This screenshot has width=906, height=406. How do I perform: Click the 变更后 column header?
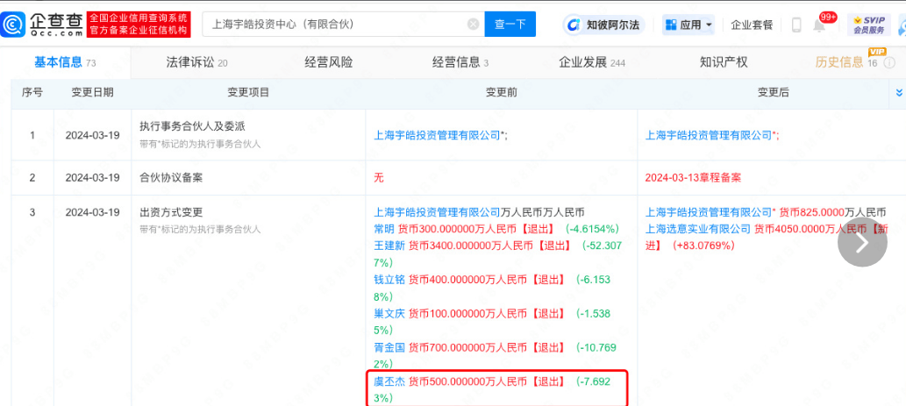pyautogui.click(x=773, y=92)
